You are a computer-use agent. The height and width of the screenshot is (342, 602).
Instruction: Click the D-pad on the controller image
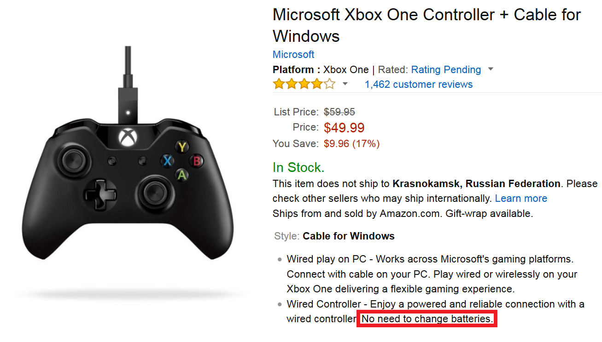98,192
